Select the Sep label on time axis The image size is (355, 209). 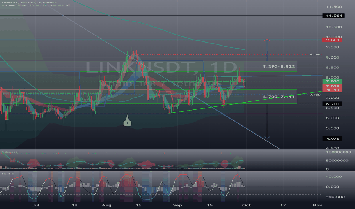click(177, 205)
